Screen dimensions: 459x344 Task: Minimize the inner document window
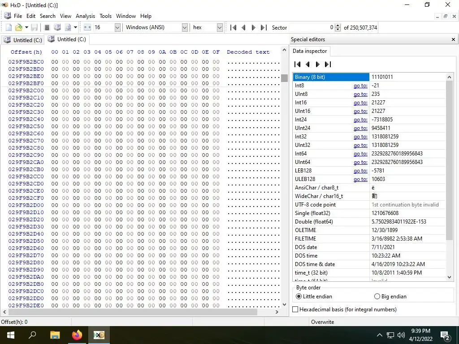click(437, 17)
